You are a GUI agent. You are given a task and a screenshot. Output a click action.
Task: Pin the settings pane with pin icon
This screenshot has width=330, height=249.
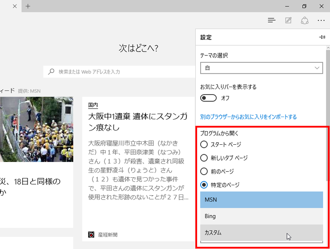(322, 37)
